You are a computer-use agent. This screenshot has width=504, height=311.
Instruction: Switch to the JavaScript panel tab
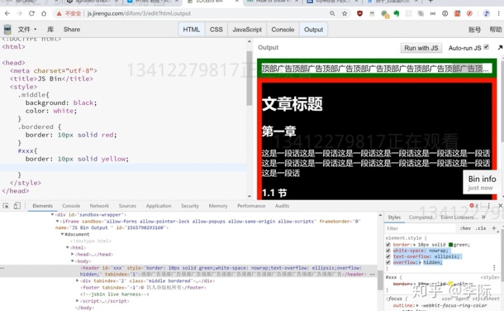[x=247, y=29]
